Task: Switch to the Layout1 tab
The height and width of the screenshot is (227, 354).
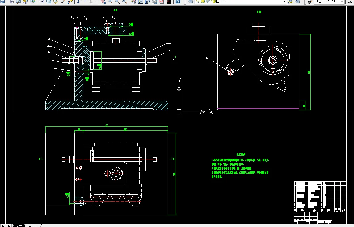Action: pyautogui.click(x=32, y=226)
